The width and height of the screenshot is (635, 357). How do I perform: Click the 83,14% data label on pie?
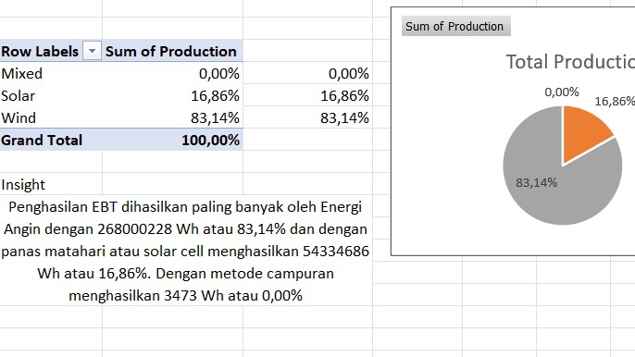click(536, 182)
